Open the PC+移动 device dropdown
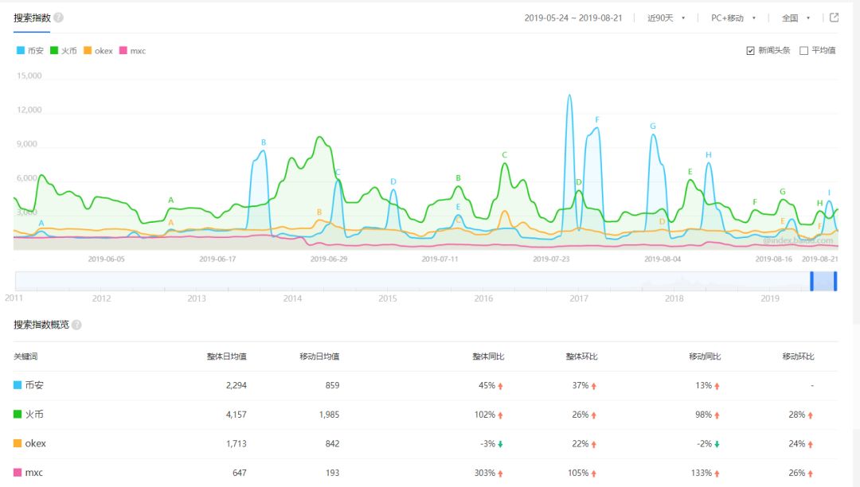Screen dimensions: 860x487 (x=733, y=18)
